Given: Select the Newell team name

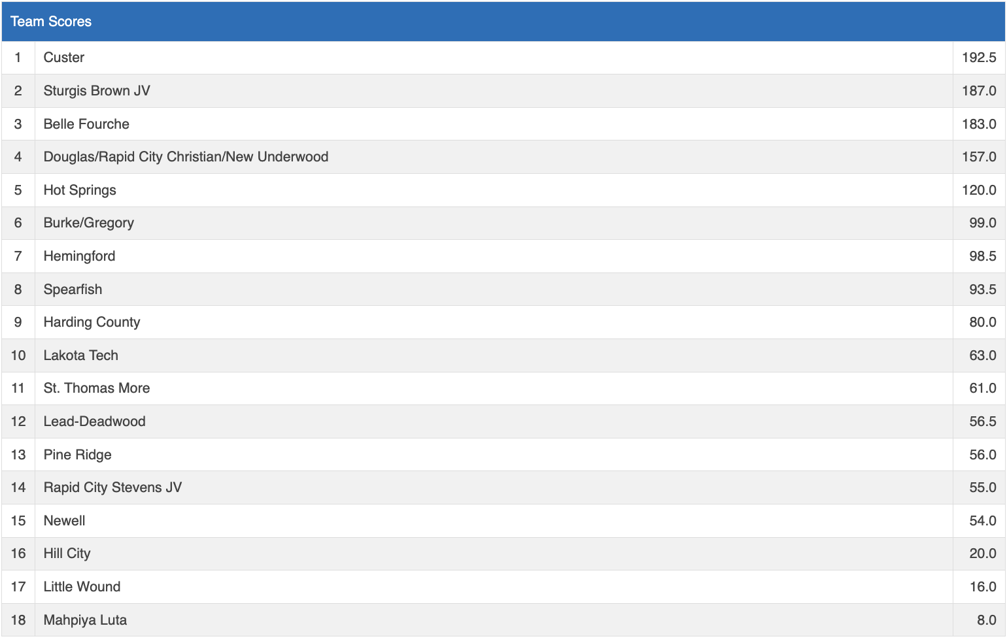Looking at the screenshot, I should (64, 521).
